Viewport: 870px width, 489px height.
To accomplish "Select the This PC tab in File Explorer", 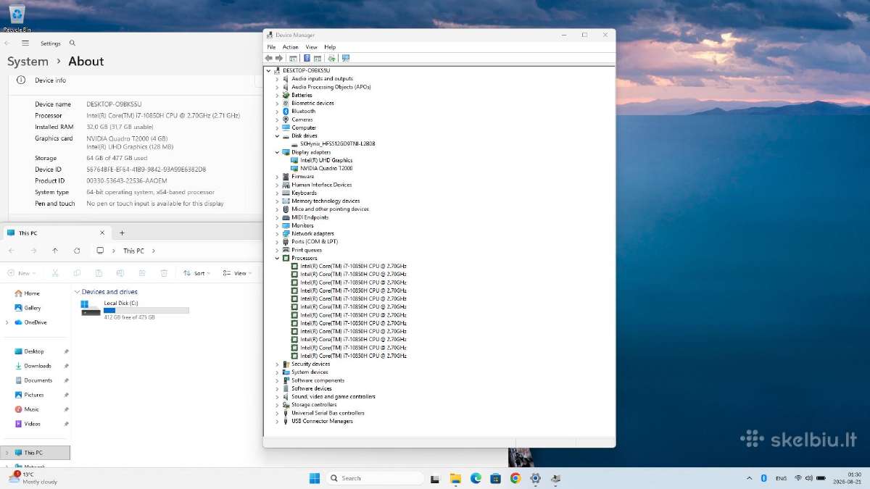I will (56, 233).
